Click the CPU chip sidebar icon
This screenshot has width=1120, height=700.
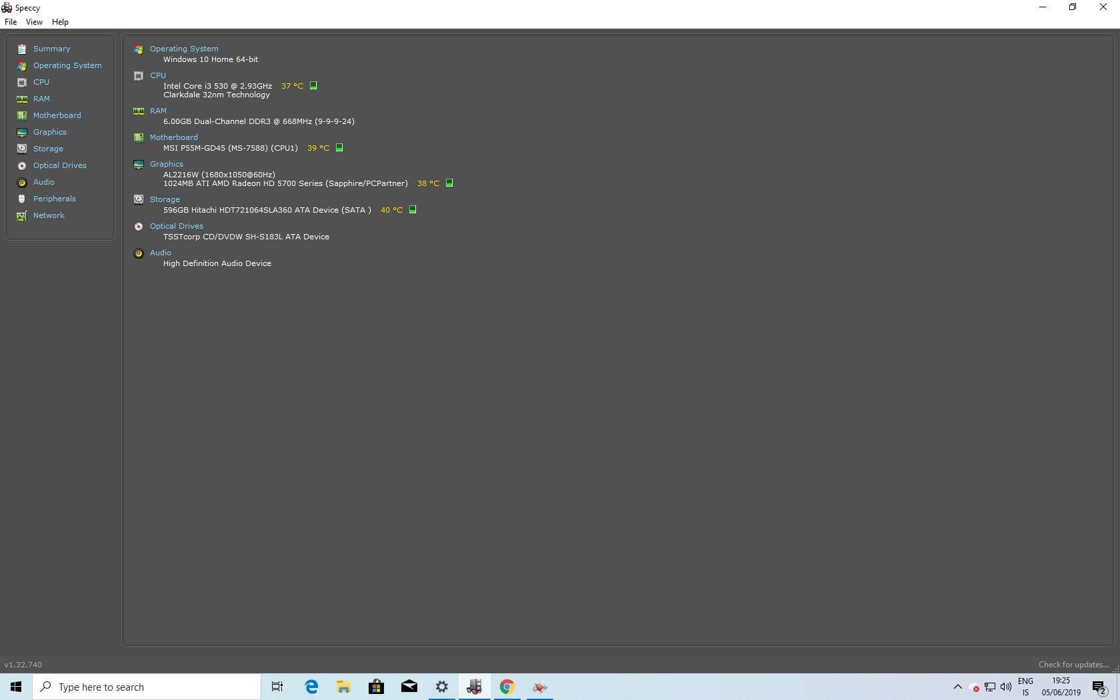coord(22,82)
